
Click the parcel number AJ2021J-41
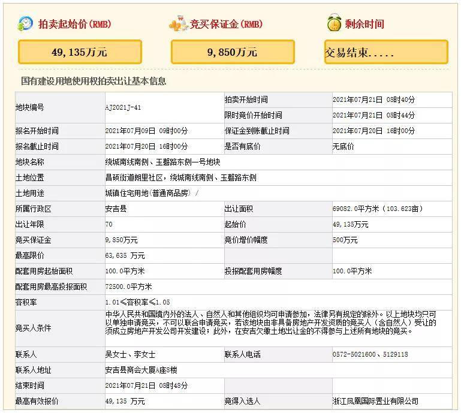coord(123,107)
